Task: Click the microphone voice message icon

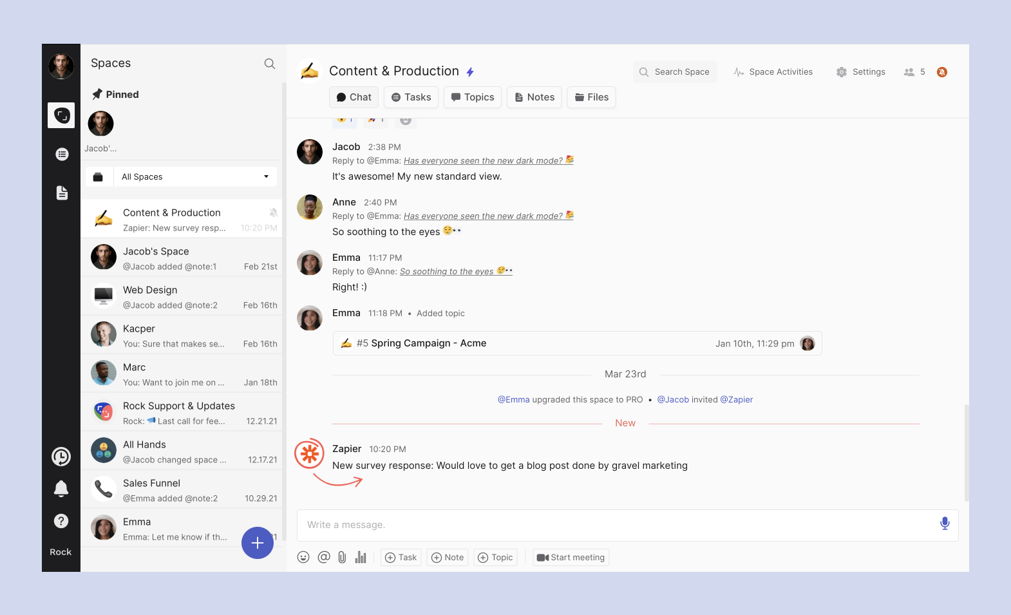Action: [x=944, y=524]
